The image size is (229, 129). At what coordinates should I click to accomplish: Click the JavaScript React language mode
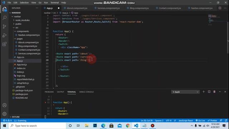coord(186,120)
